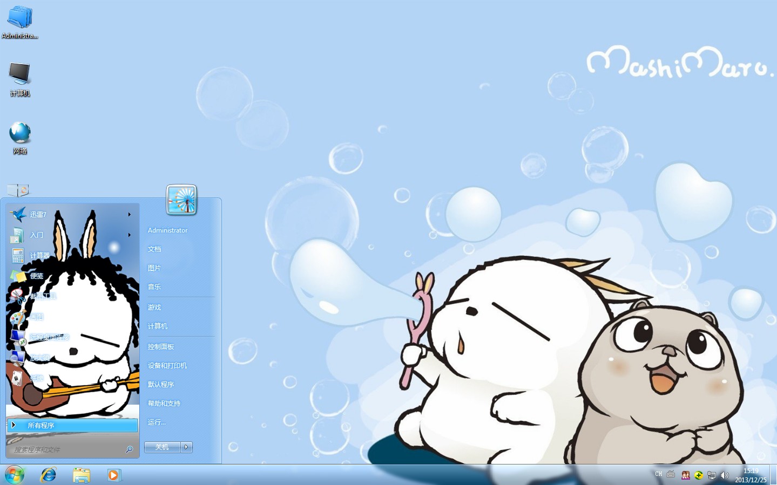Expand 所有程序 All Programs list
Screen dimensions: 777x485
[x=72, y=425]
